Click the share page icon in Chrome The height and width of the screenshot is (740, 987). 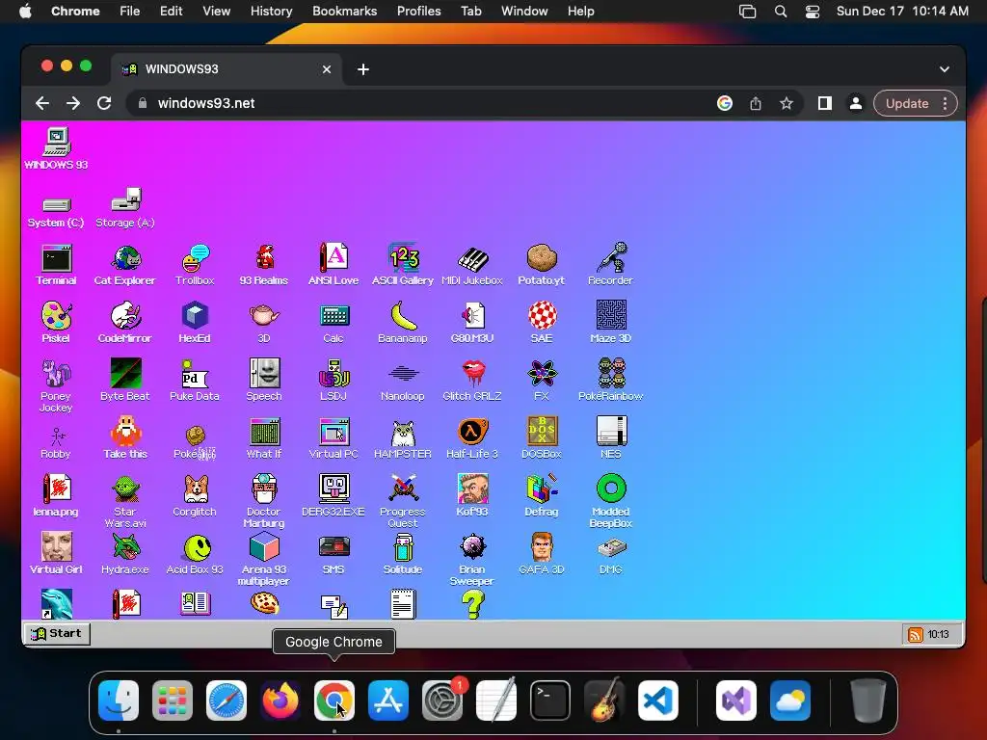tap(756, 103)
